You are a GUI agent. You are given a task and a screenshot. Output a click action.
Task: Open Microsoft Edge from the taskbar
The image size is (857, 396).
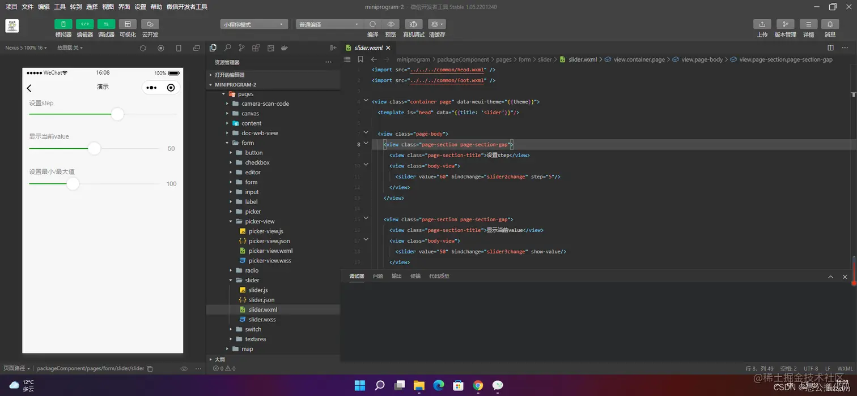click(439, 386)
